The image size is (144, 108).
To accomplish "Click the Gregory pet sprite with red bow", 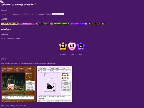I will click(x=11, y=86).
